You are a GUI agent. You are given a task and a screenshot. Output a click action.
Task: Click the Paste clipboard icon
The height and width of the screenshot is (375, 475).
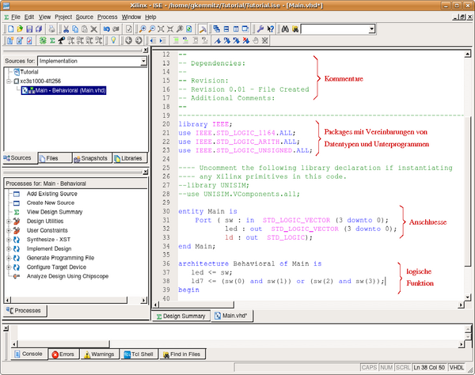click(x=85, y=29)
